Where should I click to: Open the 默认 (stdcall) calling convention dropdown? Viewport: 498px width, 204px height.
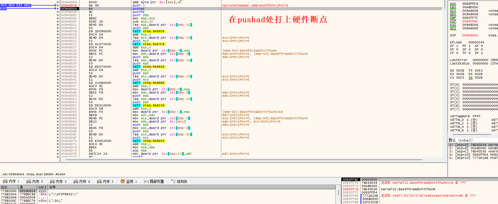tap(461, 140)
